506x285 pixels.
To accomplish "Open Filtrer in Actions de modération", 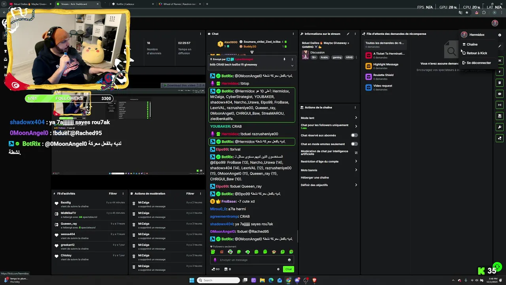I will (190, 194).
